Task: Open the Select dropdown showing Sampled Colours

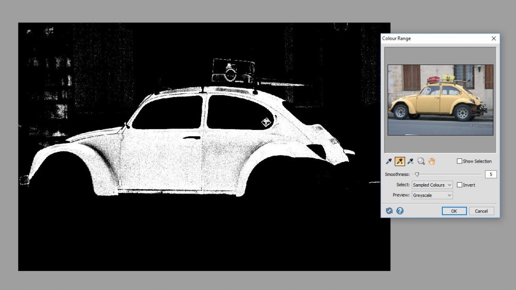Action: (x=432, y=185)
